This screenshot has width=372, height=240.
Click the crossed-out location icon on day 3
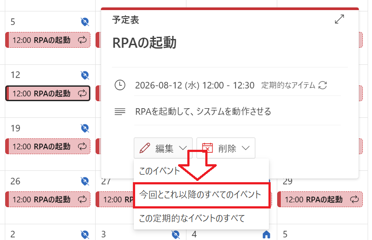point(175,235)
